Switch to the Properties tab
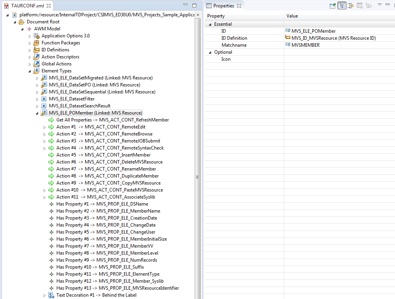Screen dimensions: 395x299 point(223,6)
